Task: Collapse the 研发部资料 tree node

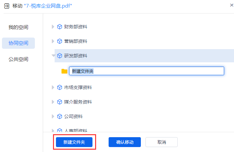Action: click(53, 56)
